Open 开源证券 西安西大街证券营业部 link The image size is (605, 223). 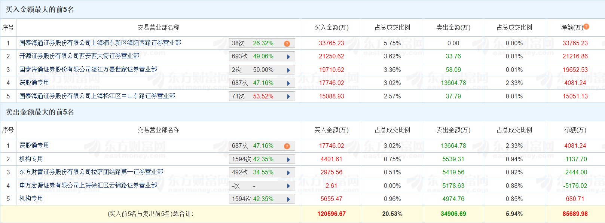(x=79, y=56)
